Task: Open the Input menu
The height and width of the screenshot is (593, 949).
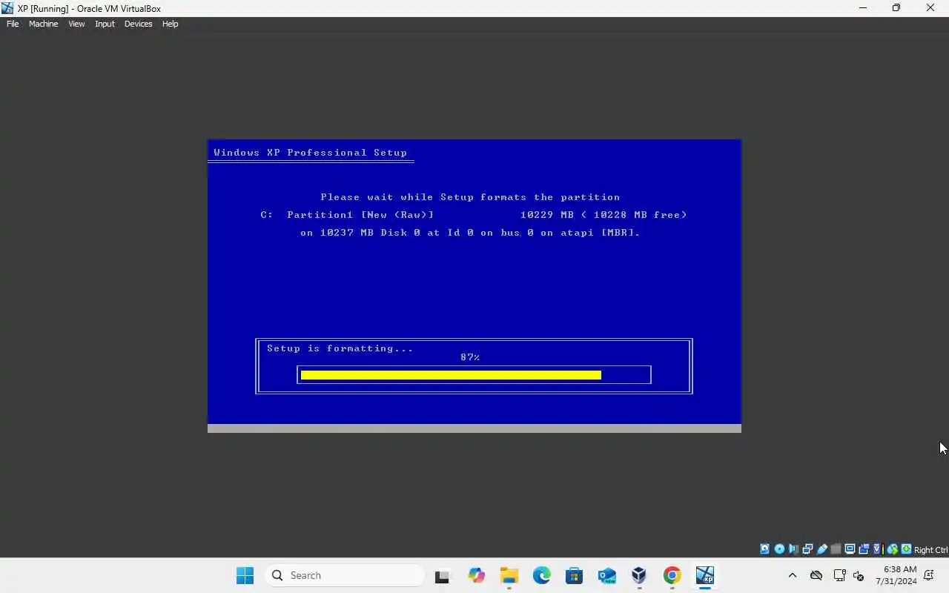Action: pyautogui.click(x=105, y=24)
